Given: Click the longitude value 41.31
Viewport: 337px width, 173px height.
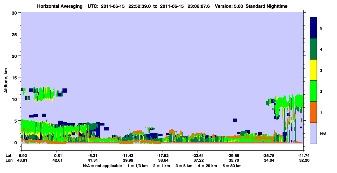Looking at the screenshot, I should (x=93, y=160).
